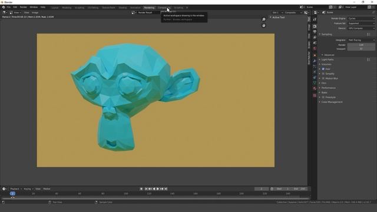Collapse the Sampling panel
Image resolution: width=377 pixels, height=212 pixels.
[x=326, y=34]
